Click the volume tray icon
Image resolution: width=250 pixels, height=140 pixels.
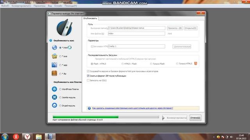(x=232, y=137)
